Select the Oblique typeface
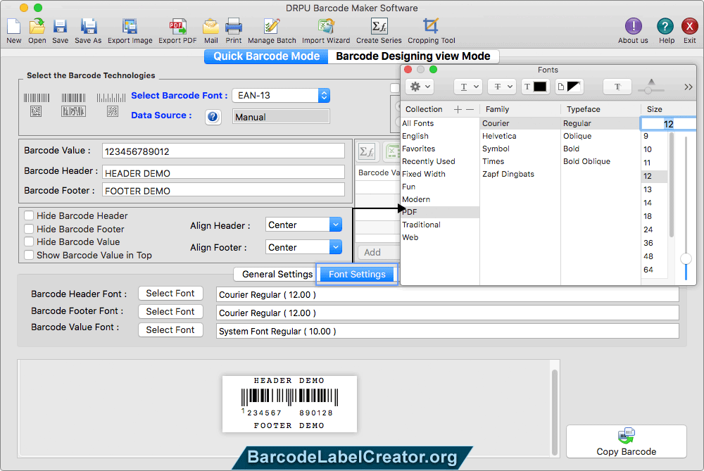This screenshot has width=704, height=471. click(577, 136)
